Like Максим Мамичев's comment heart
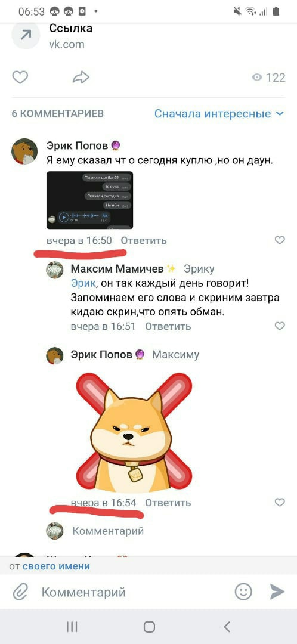 point(280,326)
